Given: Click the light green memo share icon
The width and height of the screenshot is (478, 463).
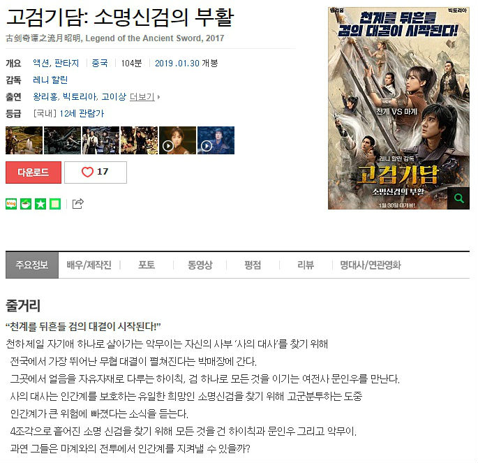Looking at the screenshot, I should point(55,204).
